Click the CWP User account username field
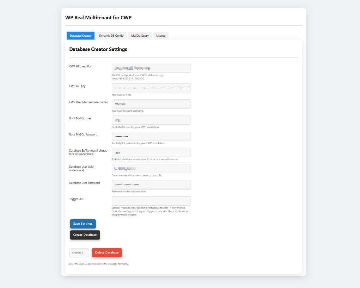 click(151, 104)
